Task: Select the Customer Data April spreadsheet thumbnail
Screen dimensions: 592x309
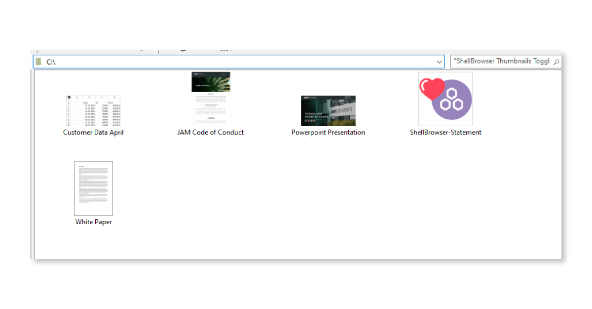Action: click(93, 111)
